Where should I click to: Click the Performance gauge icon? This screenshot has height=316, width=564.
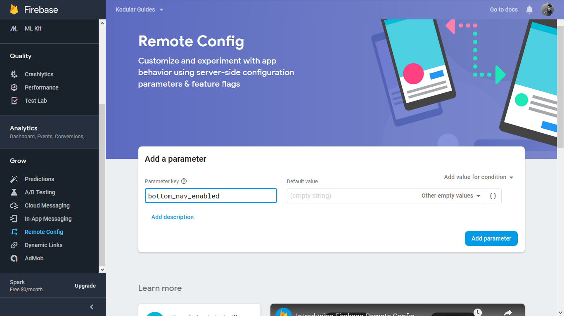(14, 87)
